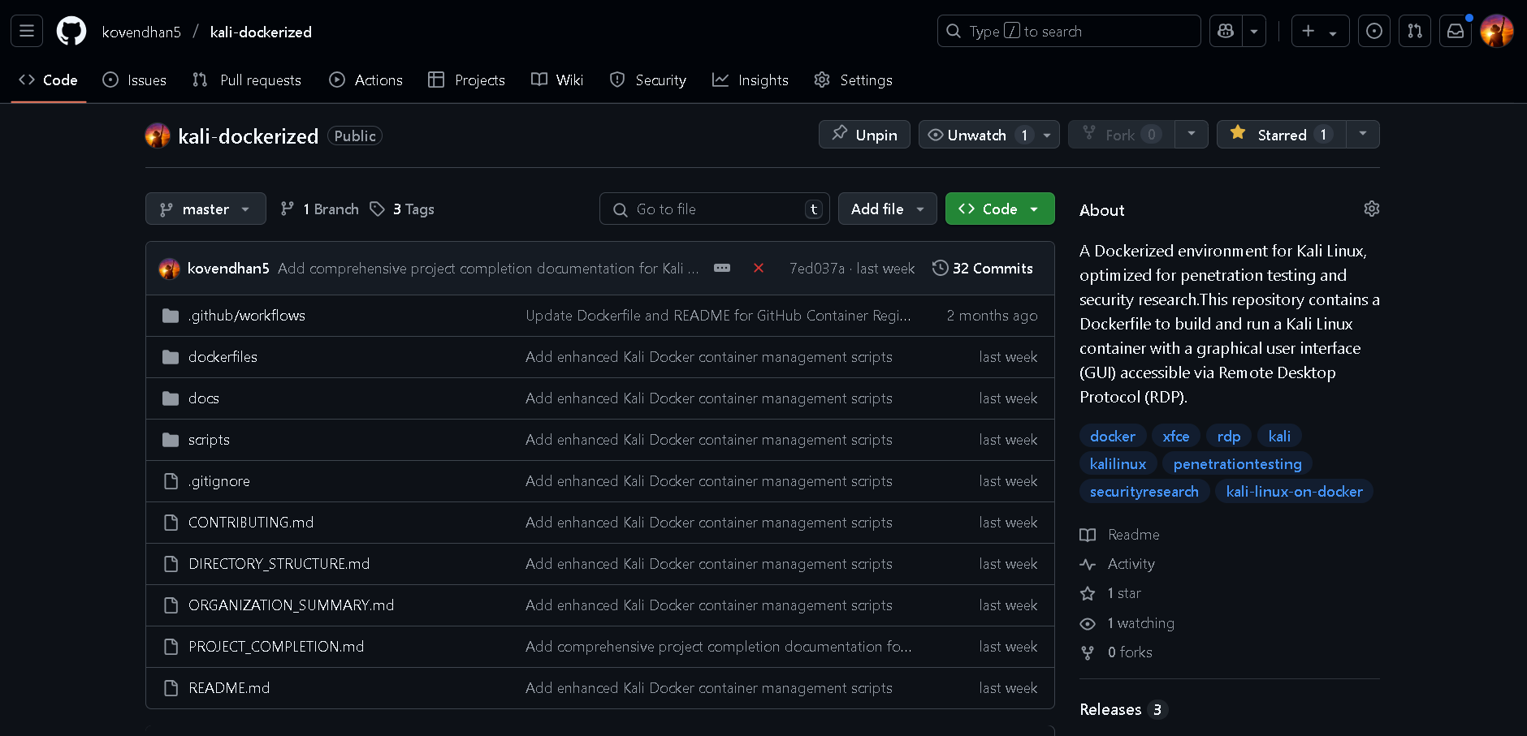Open the user profile avatar menu
Viewport: 1527px width, 736px height.
(1497, 31)
